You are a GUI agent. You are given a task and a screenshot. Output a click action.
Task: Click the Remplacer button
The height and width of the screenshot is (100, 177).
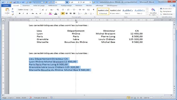click(x=166, y=11)
